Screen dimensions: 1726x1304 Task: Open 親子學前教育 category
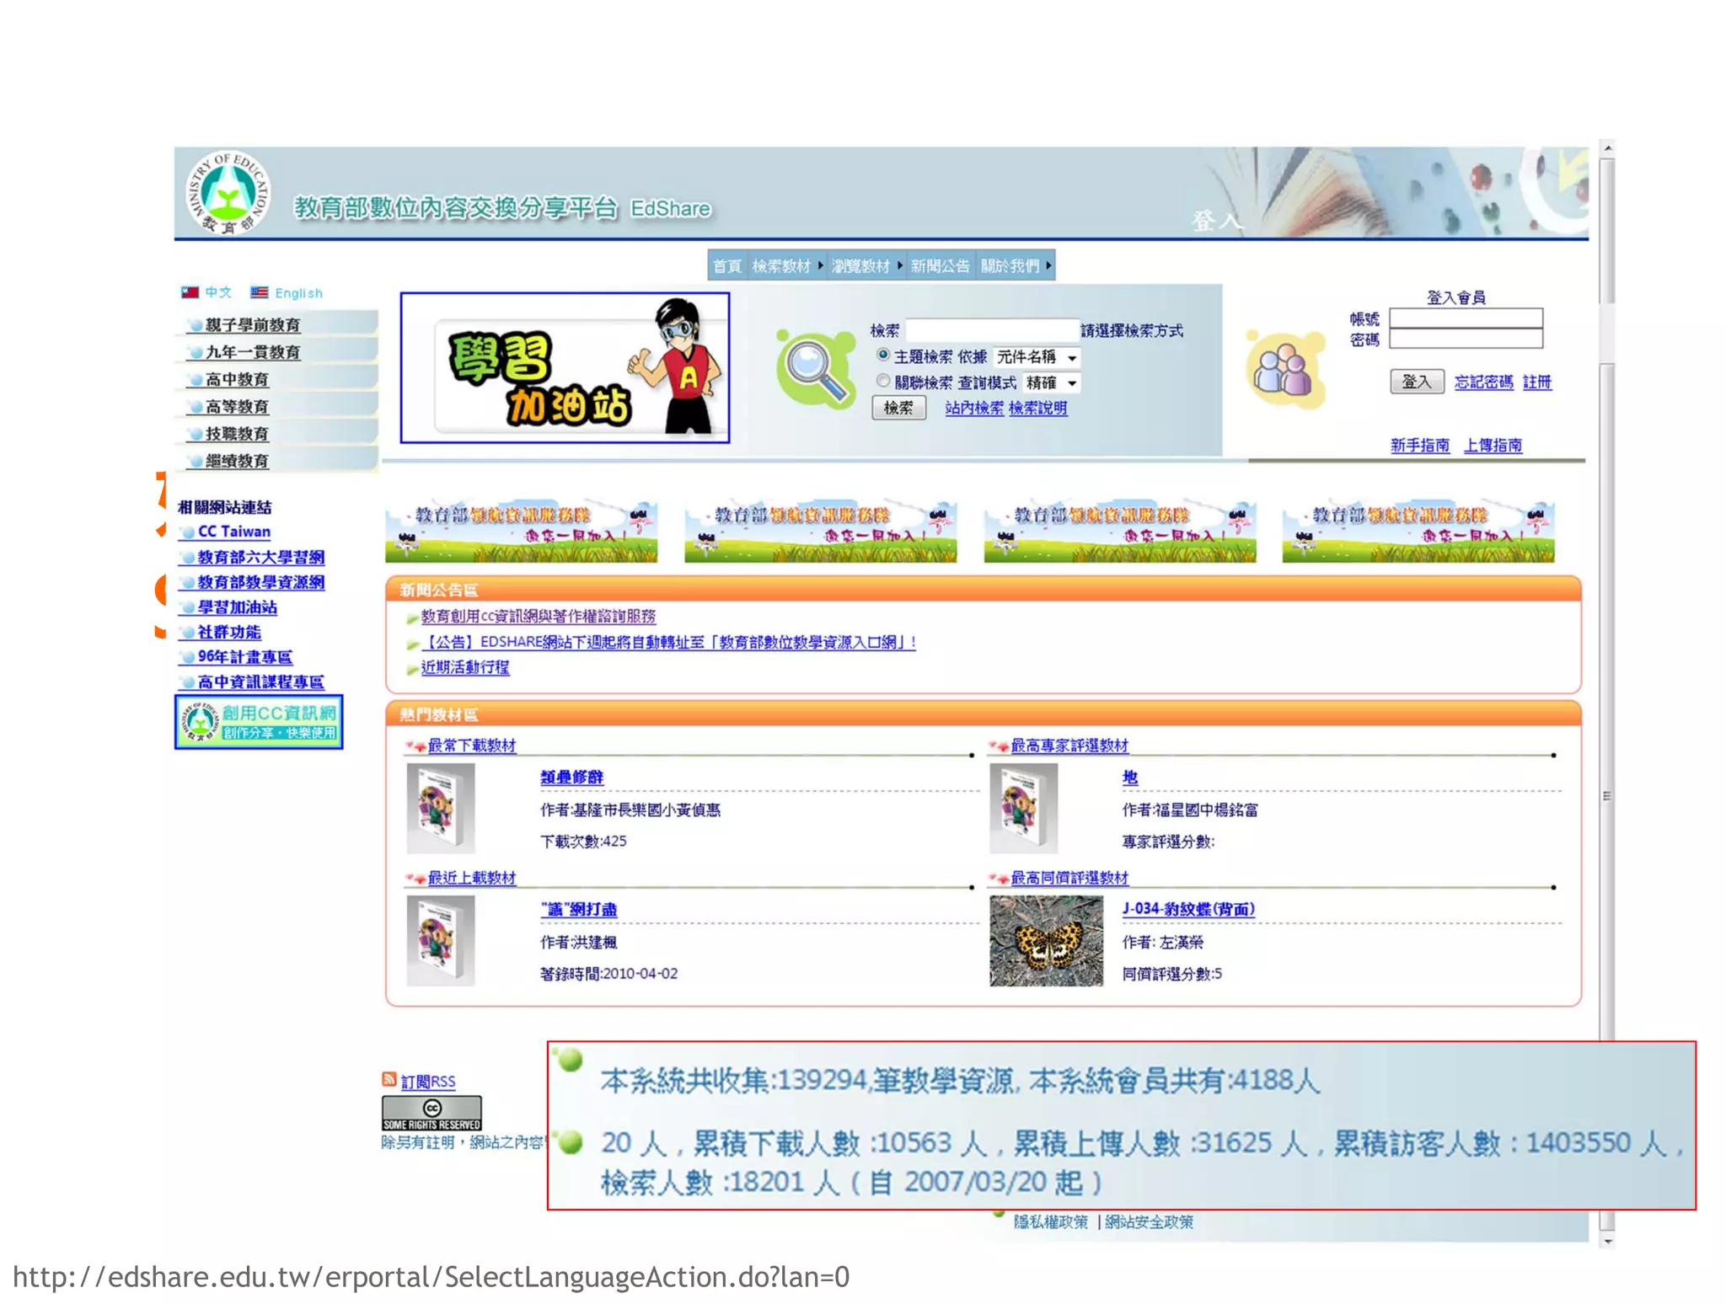pyautogui.click(x=253, y=324)
